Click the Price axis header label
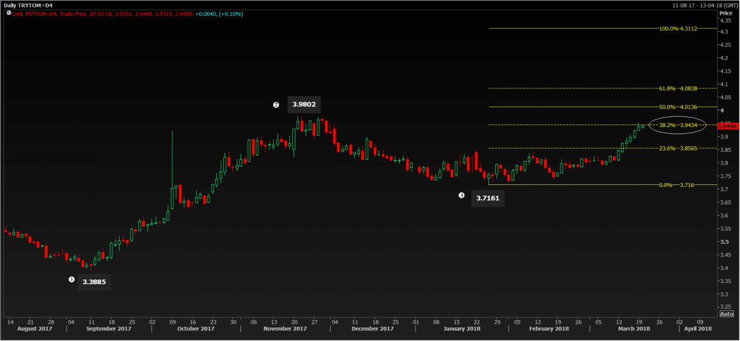The width and height of the screenshot is (740, 341). [x=725, y=12]
